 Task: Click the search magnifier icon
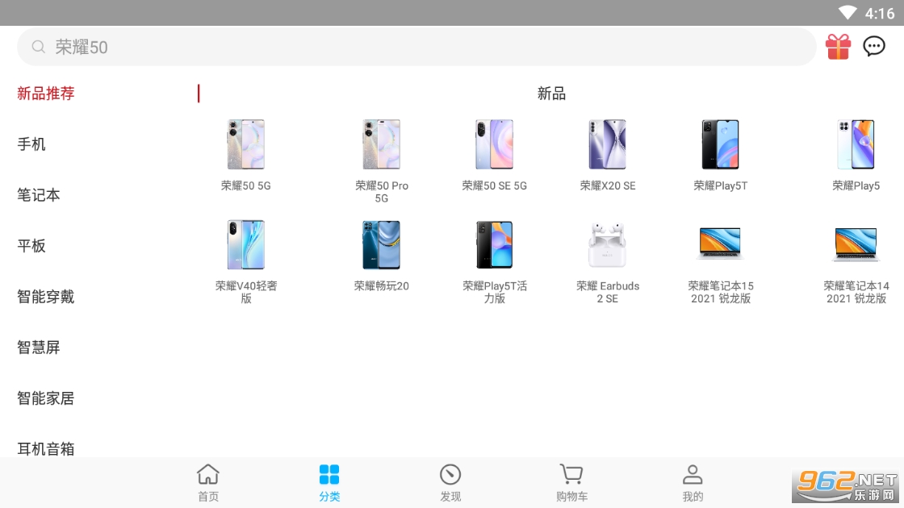click(38, 47)
